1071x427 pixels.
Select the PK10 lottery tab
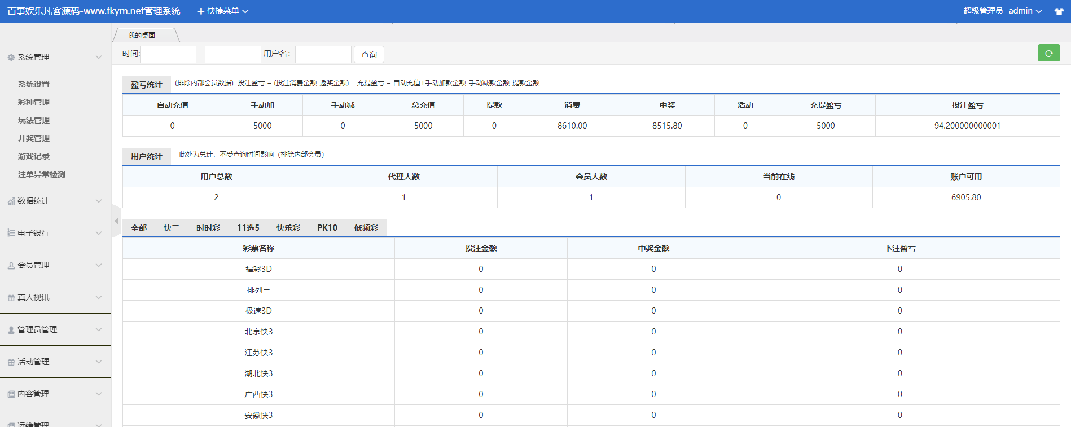point(327,228)
